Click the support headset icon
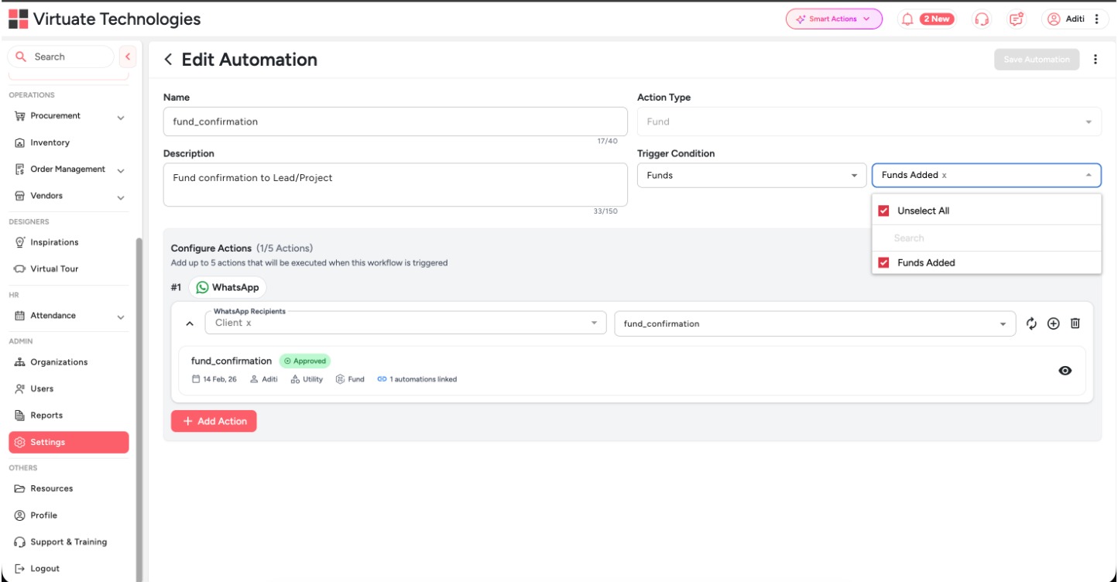This screenshot has height=582, width=1118. click(981, 19)
